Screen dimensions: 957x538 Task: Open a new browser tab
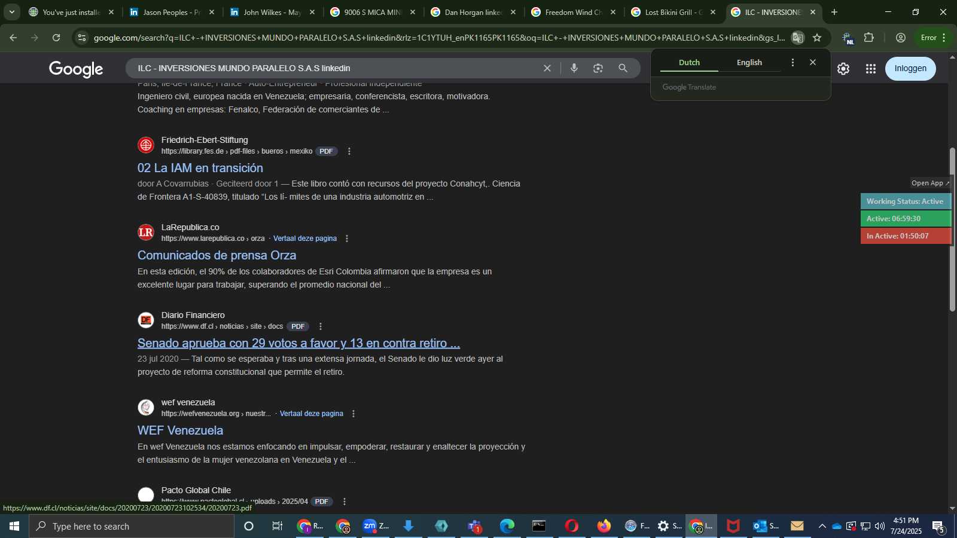coord(834,12)
